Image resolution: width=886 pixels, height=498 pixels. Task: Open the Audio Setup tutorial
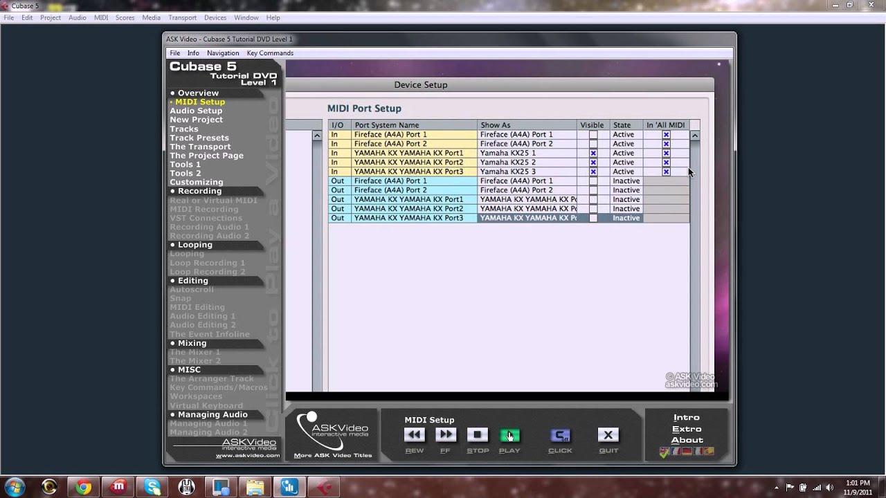(196, 111)
